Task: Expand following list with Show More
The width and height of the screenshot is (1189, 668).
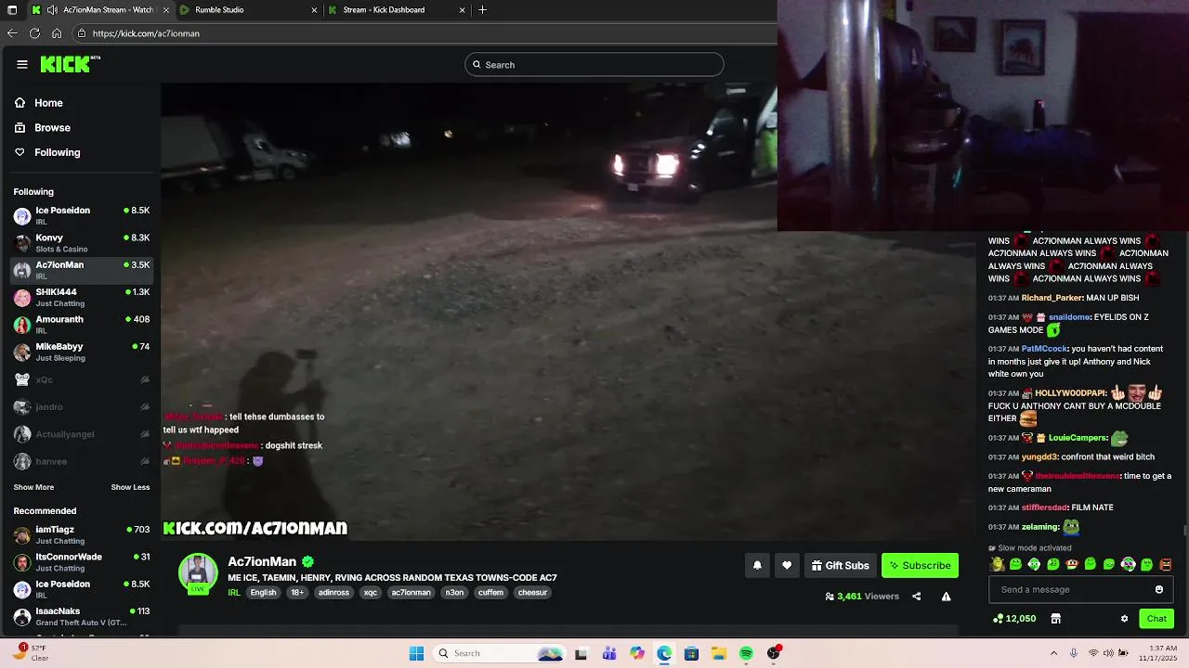Action: (33, 487)
